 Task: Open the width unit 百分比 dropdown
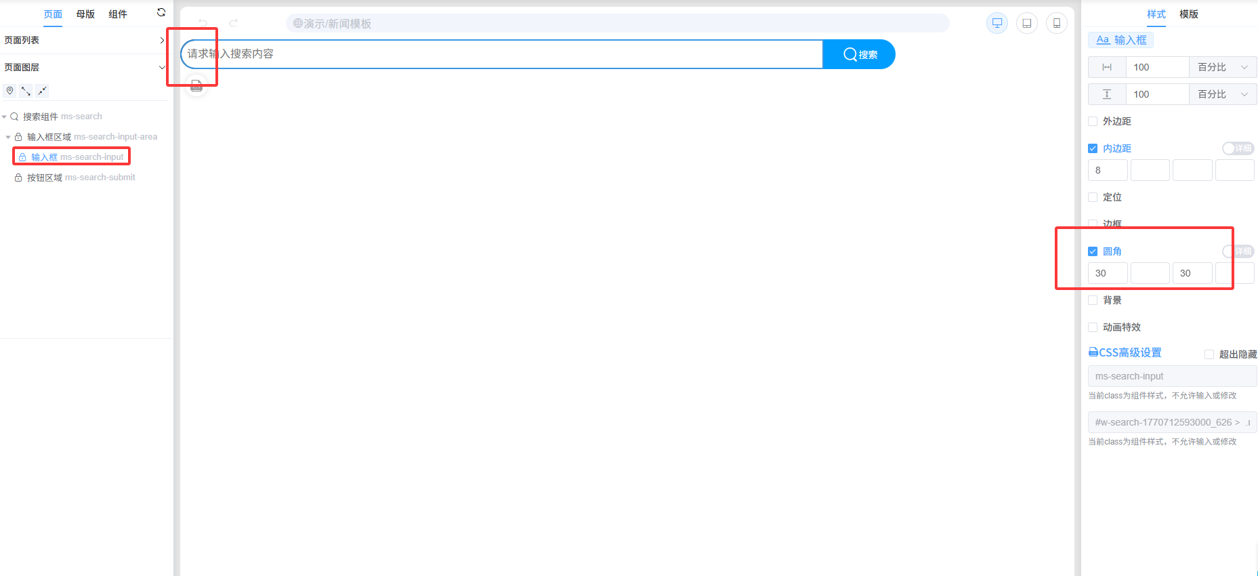click(1222, 67)
